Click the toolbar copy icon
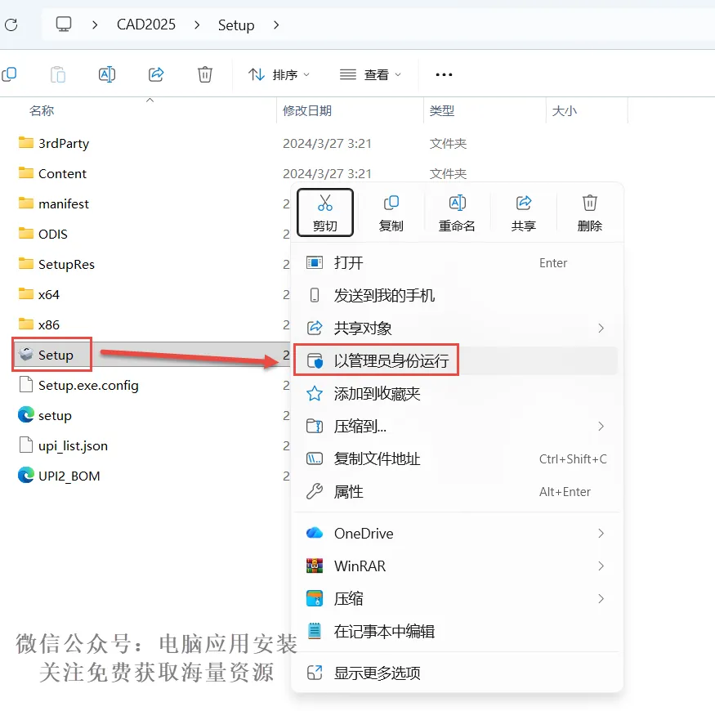This screenshot has height=711, width=715. point(9,74)
